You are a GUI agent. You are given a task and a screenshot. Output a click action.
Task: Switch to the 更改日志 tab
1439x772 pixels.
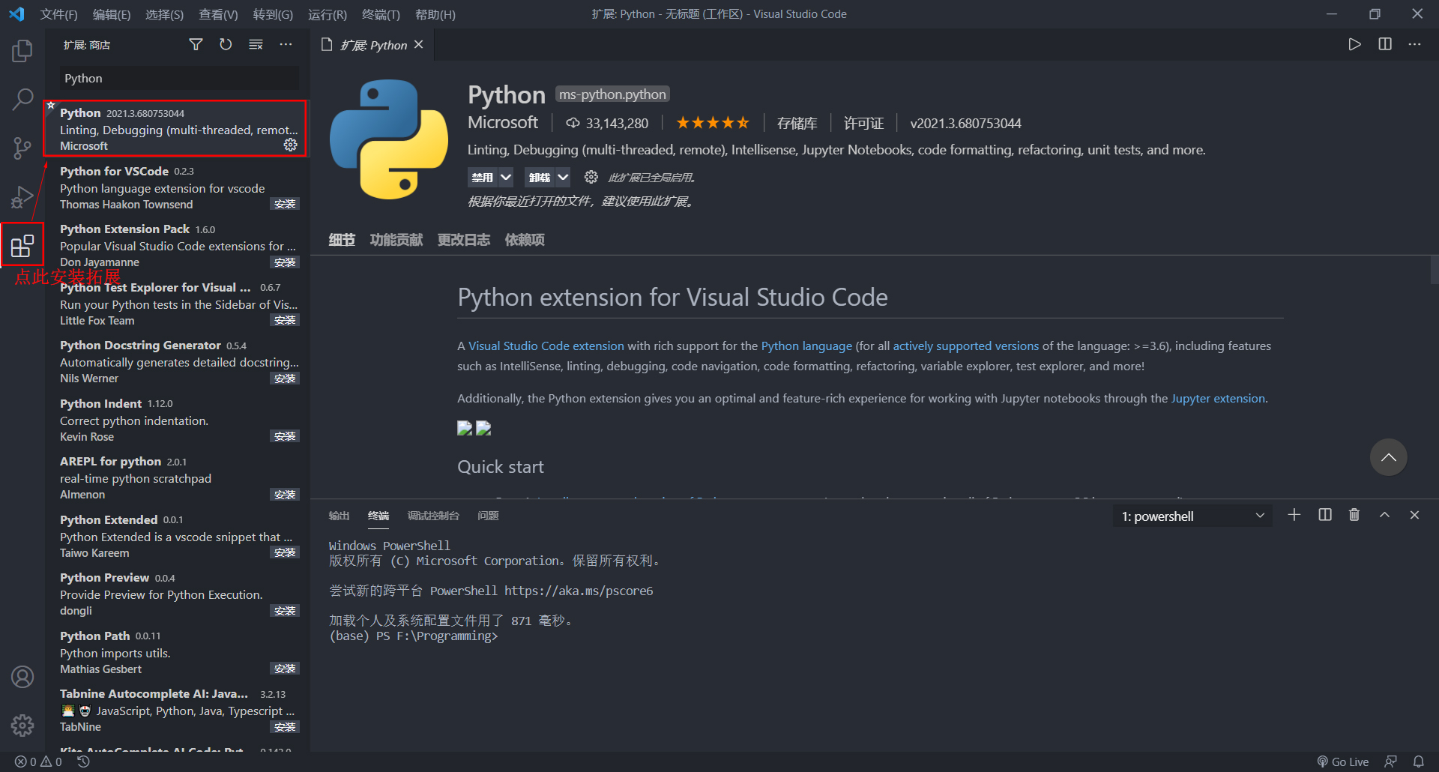tap(464, 240)
